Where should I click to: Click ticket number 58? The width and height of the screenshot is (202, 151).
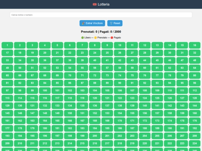[120, 68]
